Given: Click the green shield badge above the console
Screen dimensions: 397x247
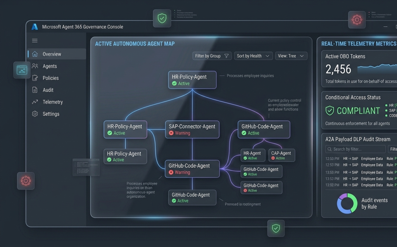Looking at the screenshot, I should click(x=162, y=19).
